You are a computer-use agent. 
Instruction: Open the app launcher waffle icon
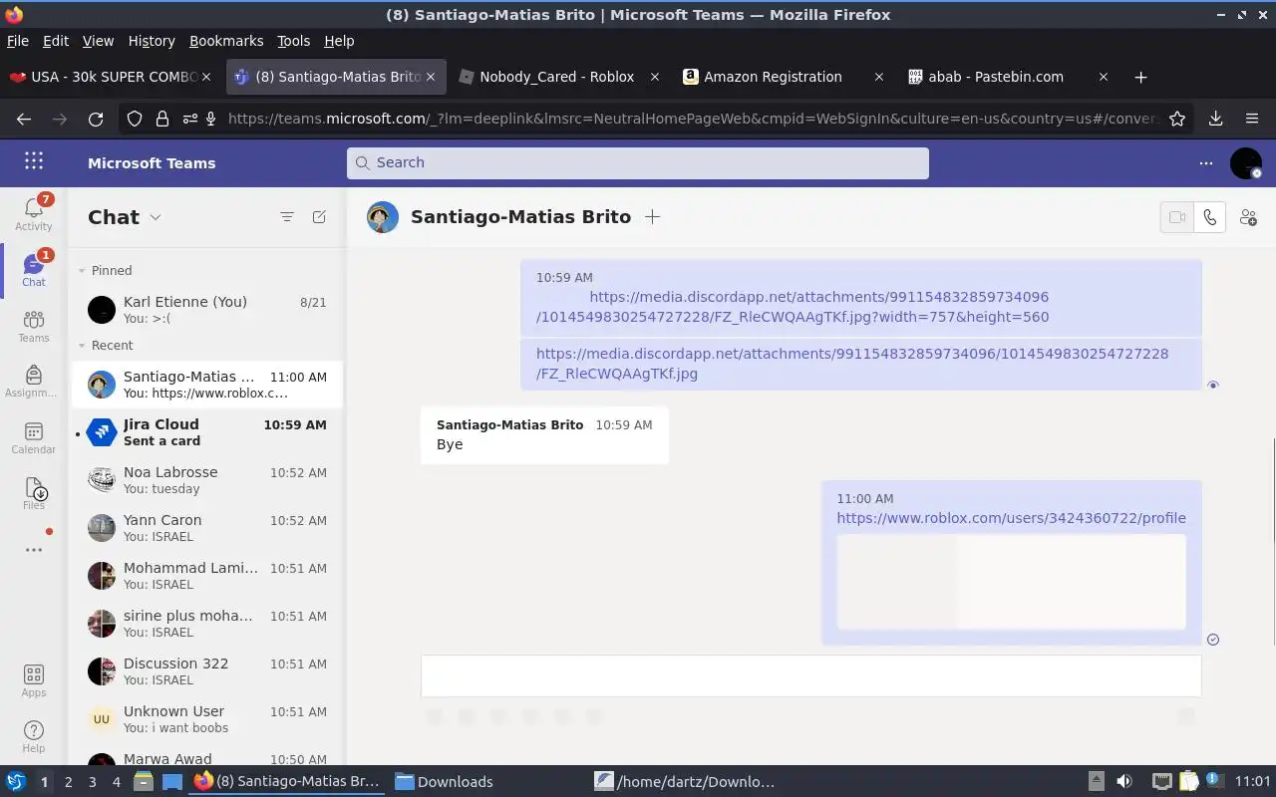pyautogui.click(x=33, y=161)
